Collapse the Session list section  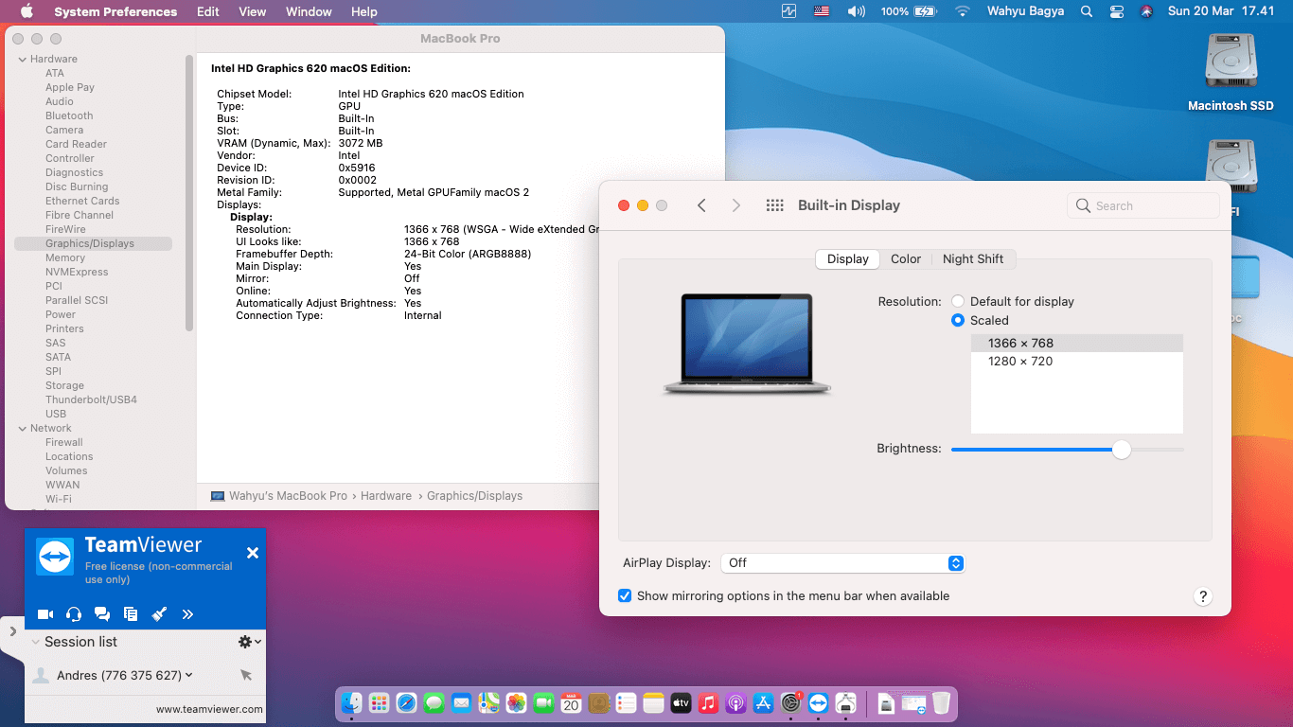tap(35, 642)
